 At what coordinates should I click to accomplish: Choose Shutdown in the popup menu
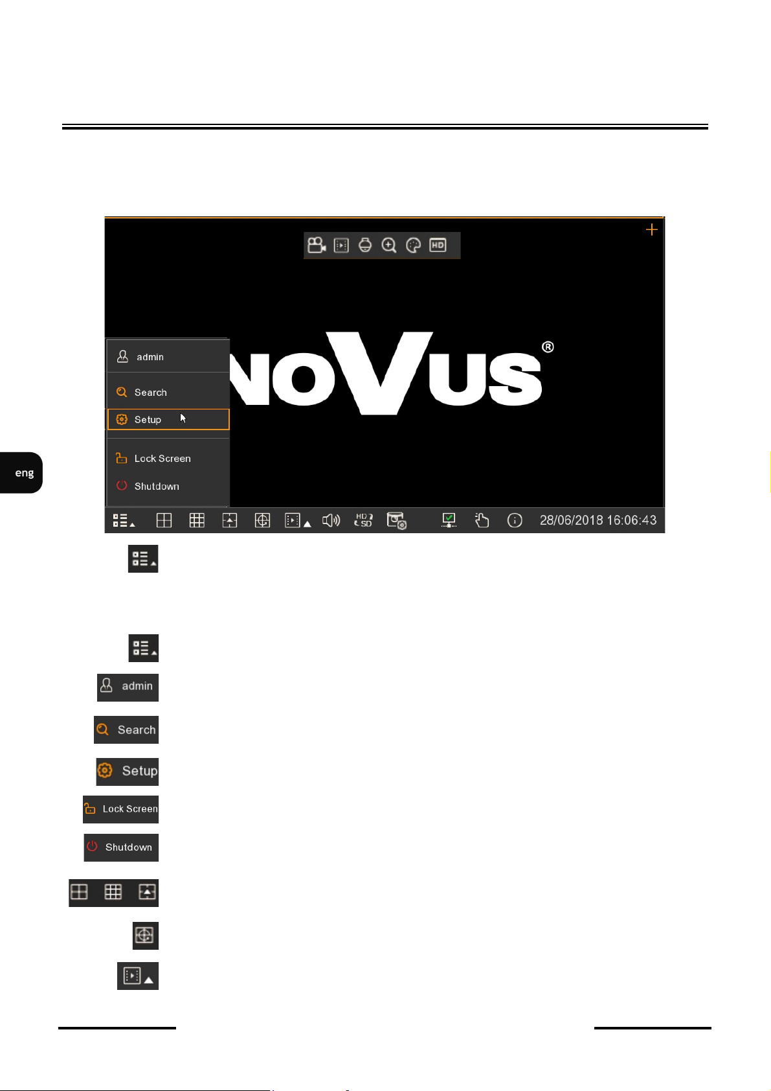(168, 487)
